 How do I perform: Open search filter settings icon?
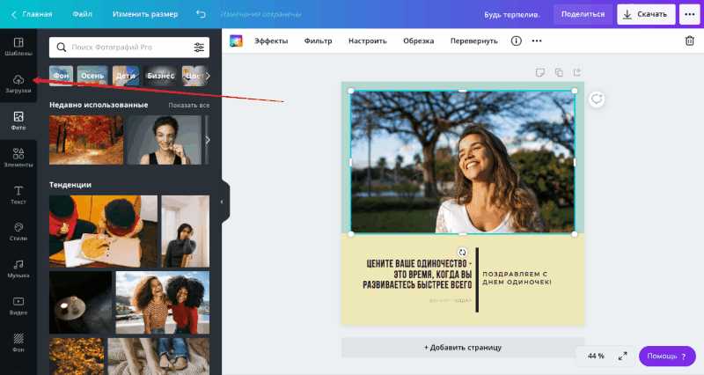199,48
